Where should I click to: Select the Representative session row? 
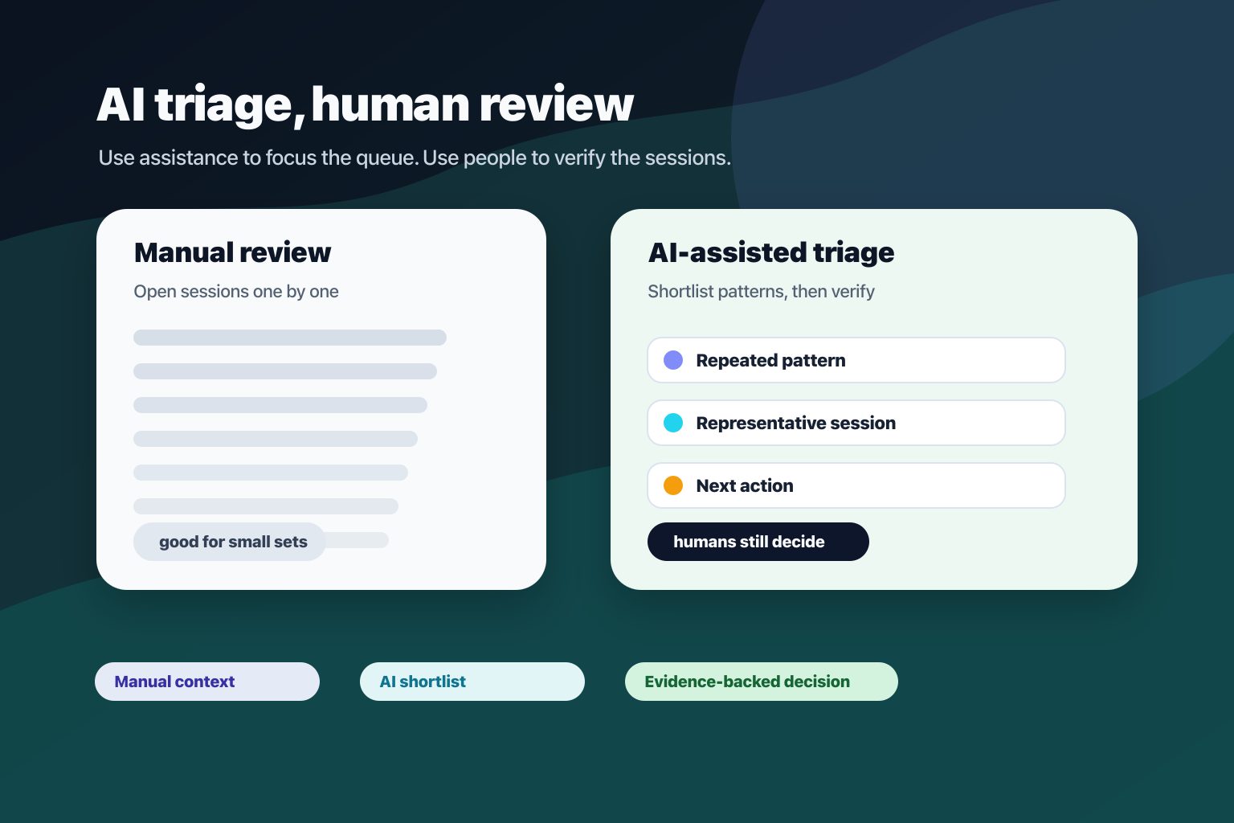pyautogui.click(x=856, y=423)
